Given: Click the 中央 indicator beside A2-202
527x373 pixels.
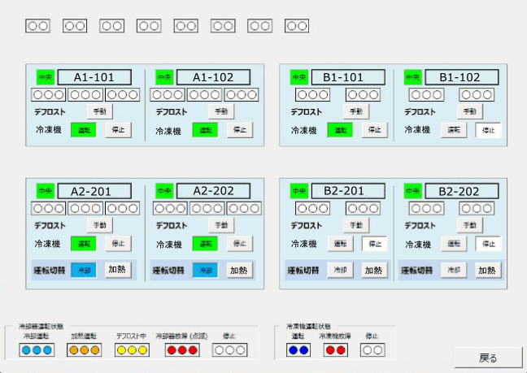Looking at the screenshot, I should point(164,191).
